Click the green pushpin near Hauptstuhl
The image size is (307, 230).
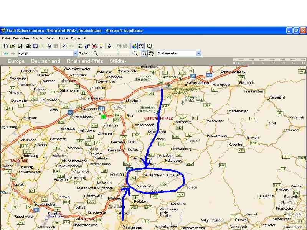pos(103,117)
